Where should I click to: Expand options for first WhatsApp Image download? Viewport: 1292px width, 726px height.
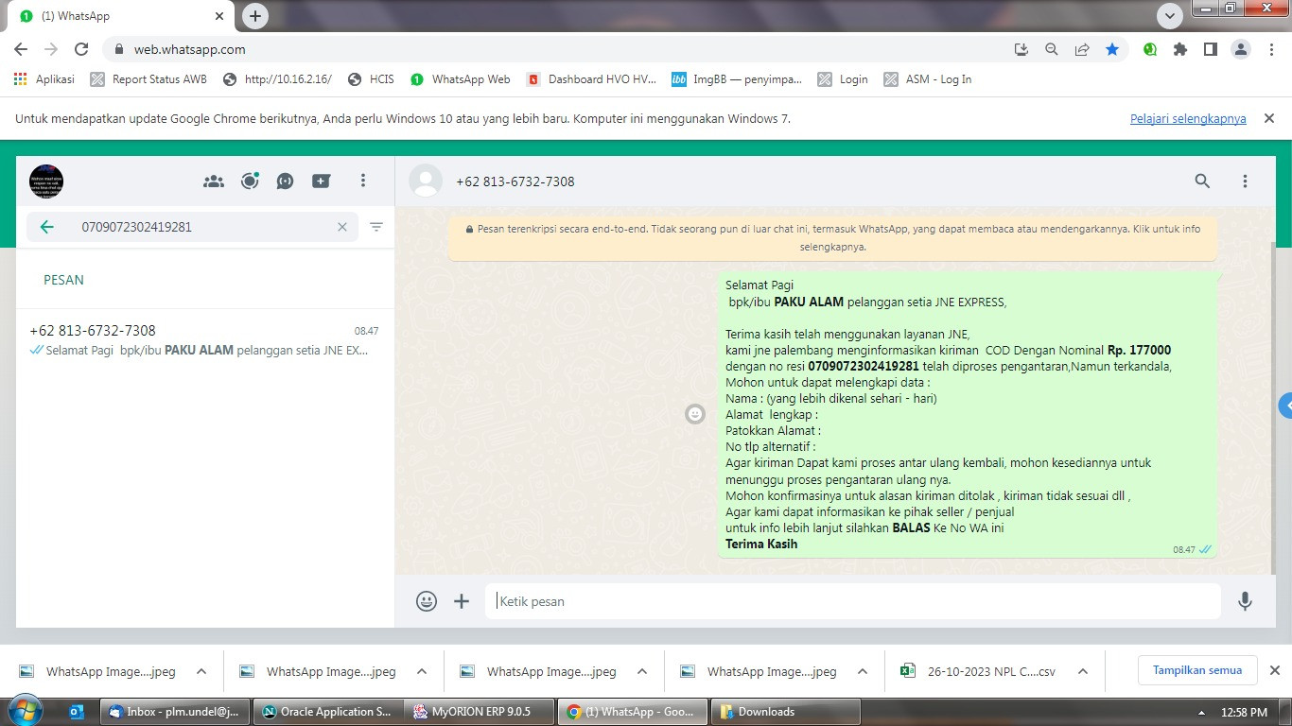point(201,672)
